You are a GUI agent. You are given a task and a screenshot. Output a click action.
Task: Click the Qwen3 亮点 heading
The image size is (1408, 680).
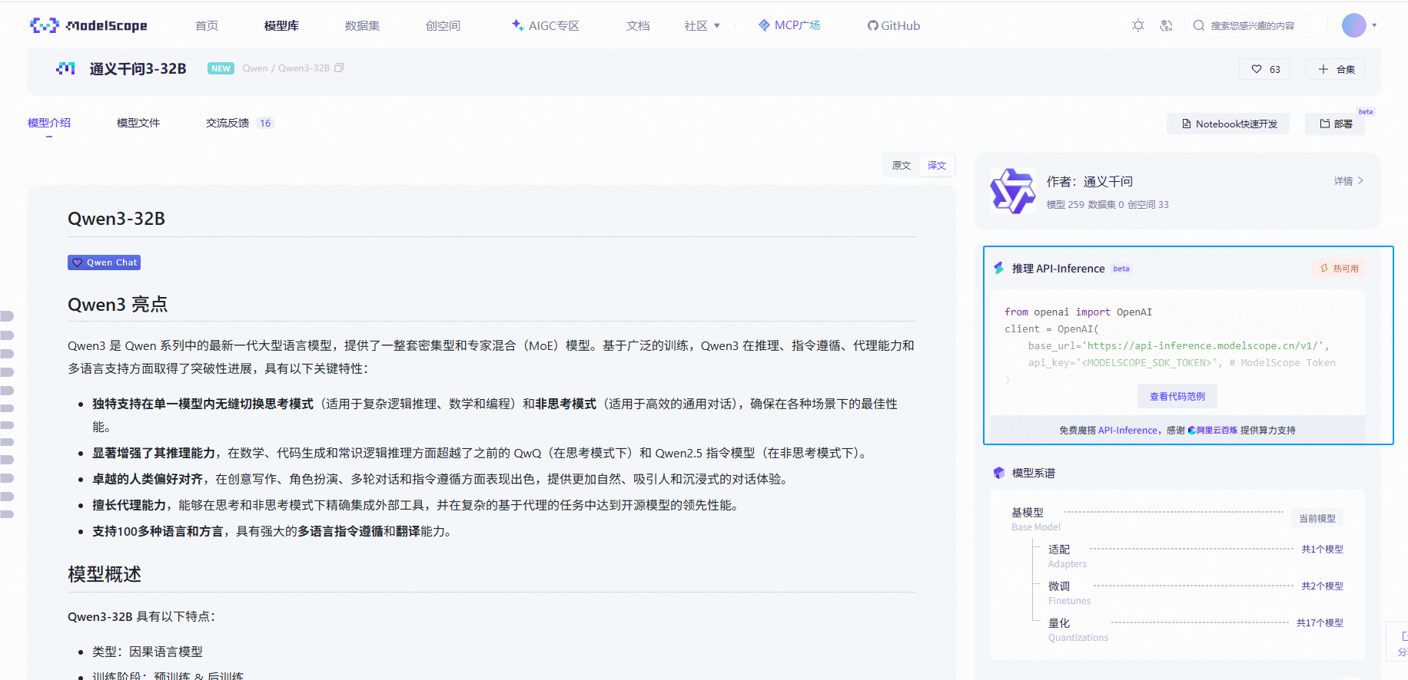coord(118,305)
